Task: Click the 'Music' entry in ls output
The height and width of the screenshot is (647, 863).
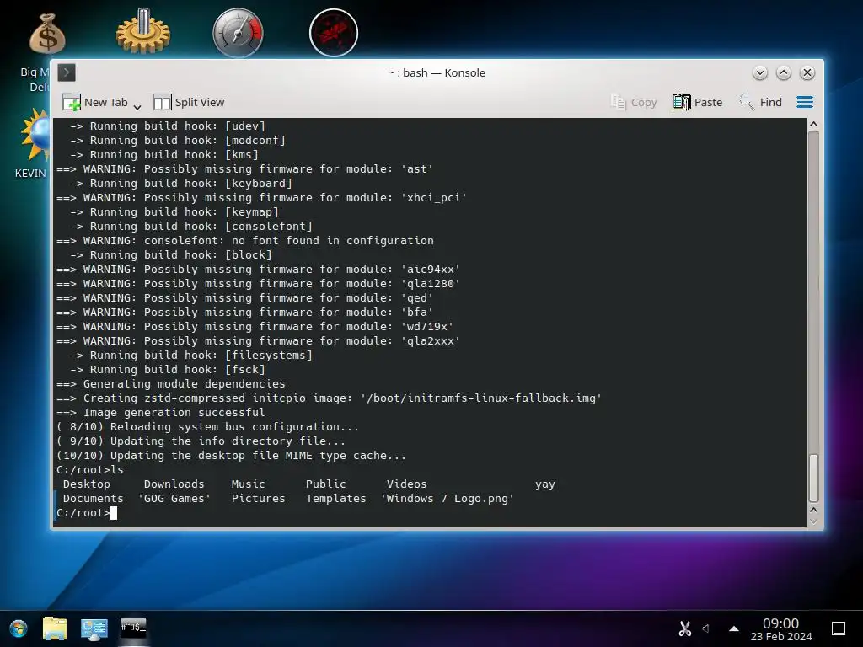Action: tap(249, 484)
